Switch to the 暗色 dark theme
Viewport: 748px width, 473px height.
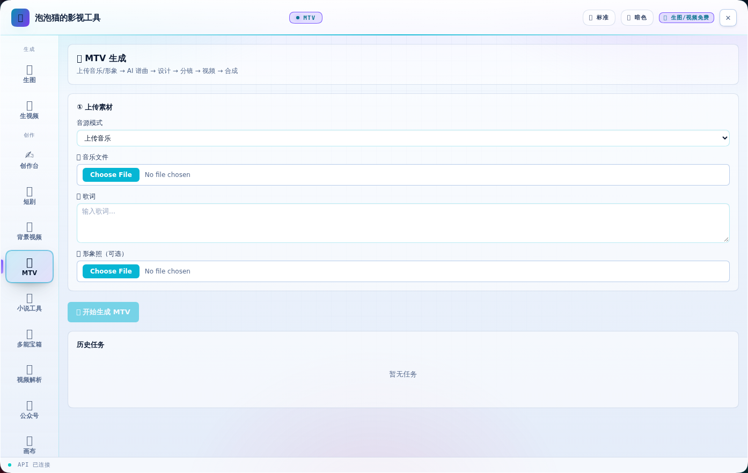click(637, 18)
